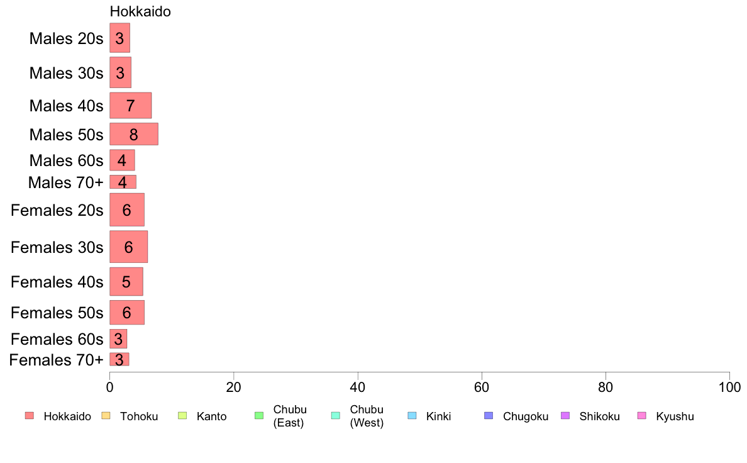Click the Females 70+ bar
Image resolution: width=747 pixels, height=463 pixels.
tap(119, 359)
